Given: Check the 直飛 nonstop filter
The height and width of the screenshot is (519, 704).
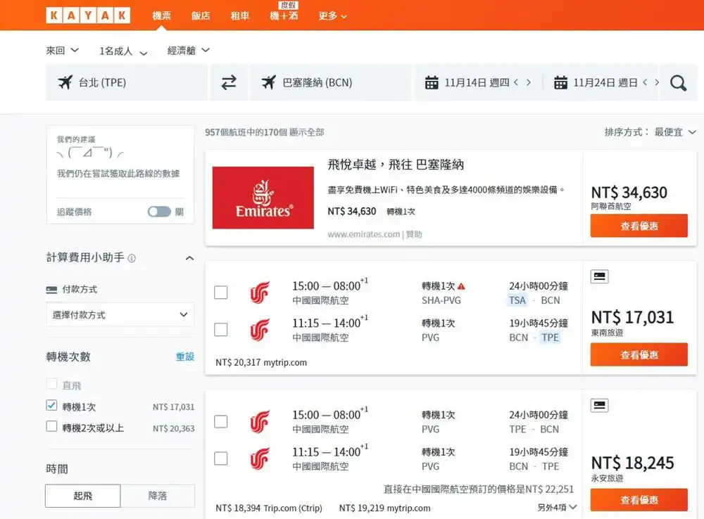Looking at the screenshot, I should coord(51,384).
